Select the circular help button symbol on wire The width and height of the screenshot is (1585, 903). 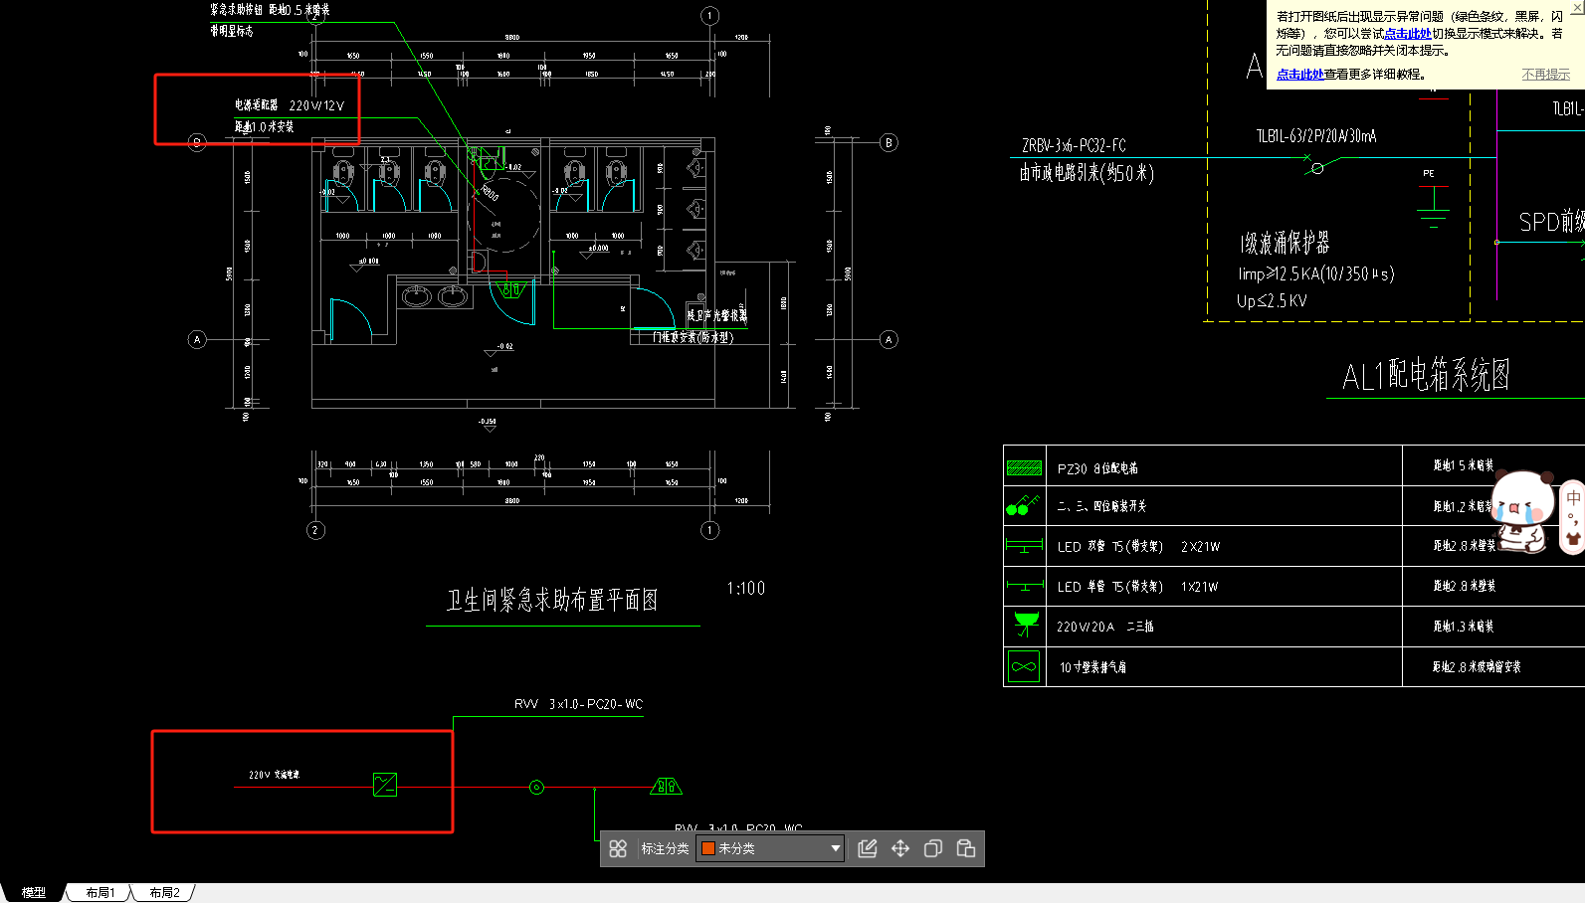click(x=536, y=788)
